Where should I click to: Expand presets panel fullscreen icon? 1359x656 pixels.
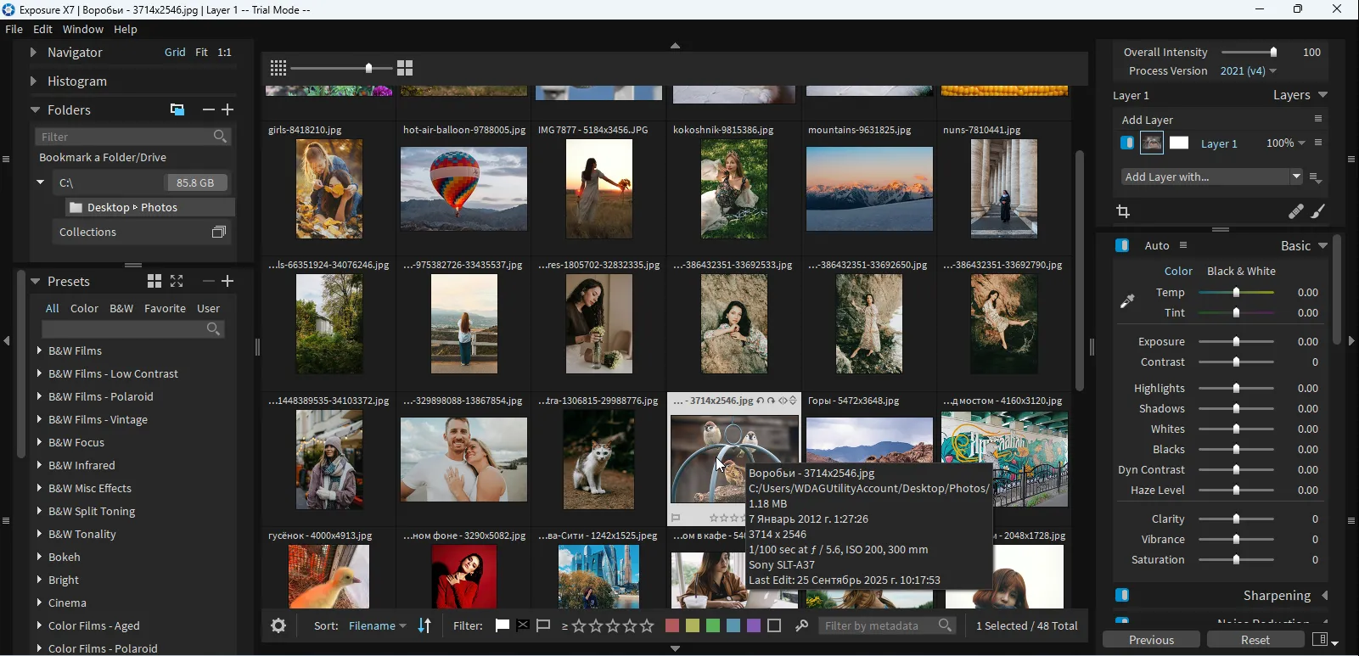177,281
